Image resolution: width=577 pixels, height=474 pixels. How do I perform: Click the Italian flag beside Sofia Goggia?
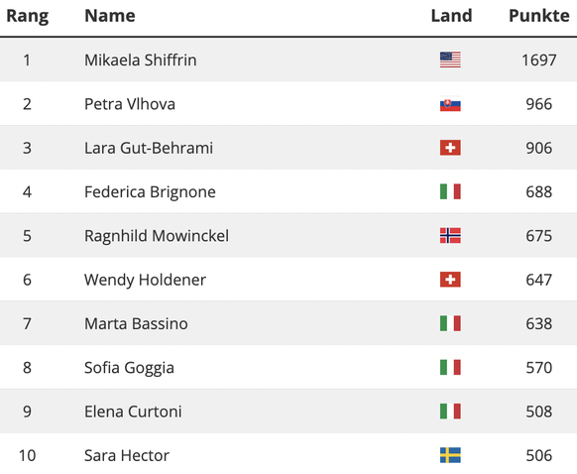pos(450,367)
